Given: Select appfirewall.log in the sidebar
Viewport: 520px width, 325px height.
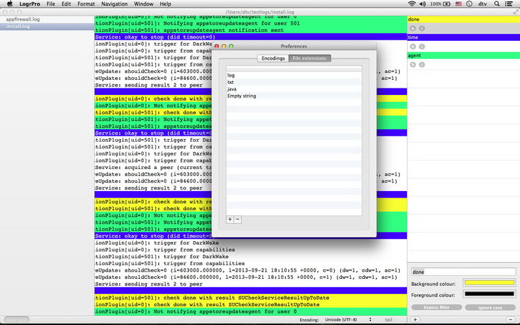Looking at the screenshot, I should 24,19.
